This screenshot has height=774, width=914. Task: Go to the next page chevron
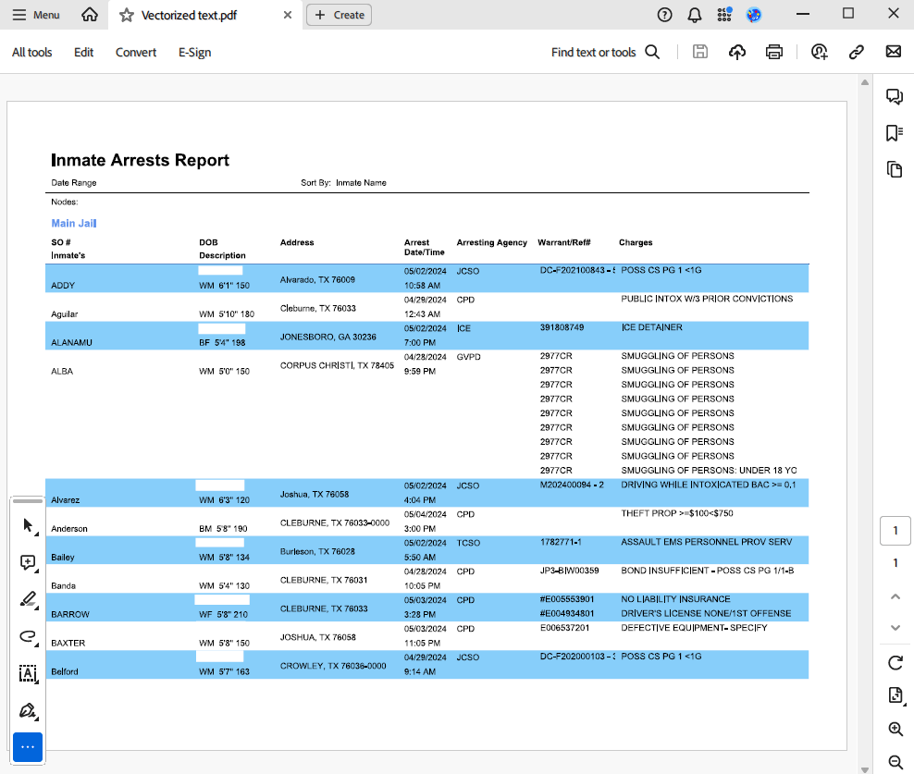pos(895,628)
